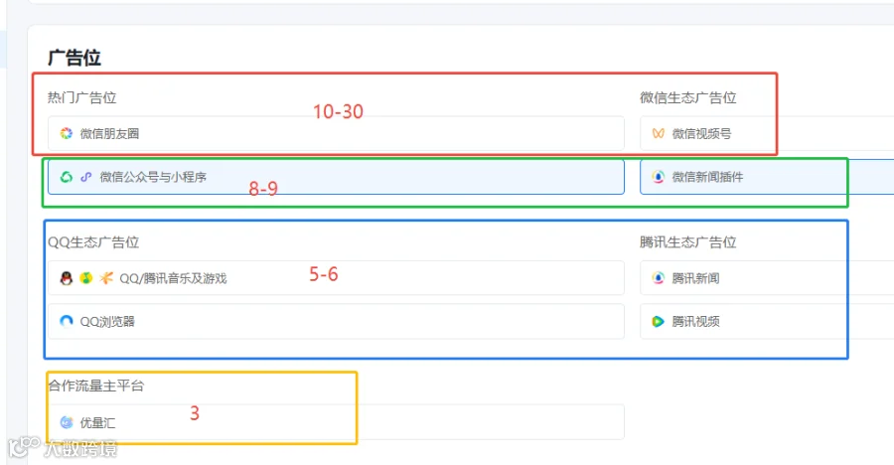Click the green WeChat official account icon

coord(67,177)
